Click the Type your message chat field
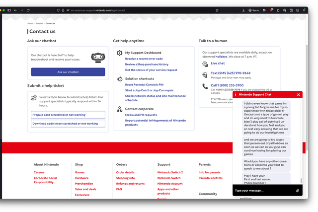The height and width of the screenshot is (212, 318). [264, 191]
